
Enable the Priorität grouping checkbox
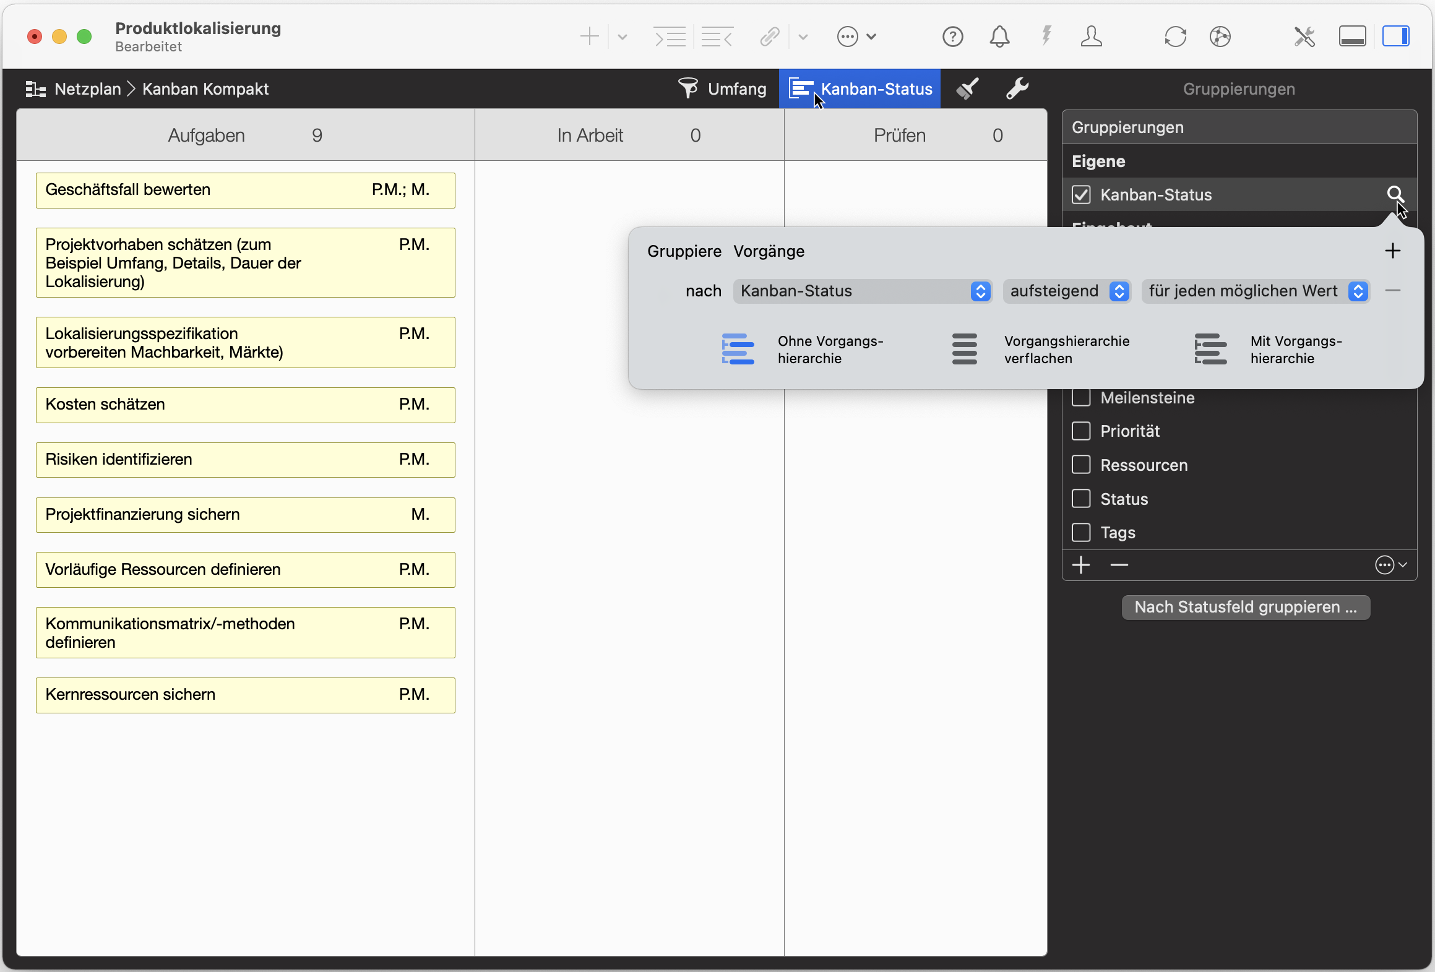click(x=1081, y=431)
